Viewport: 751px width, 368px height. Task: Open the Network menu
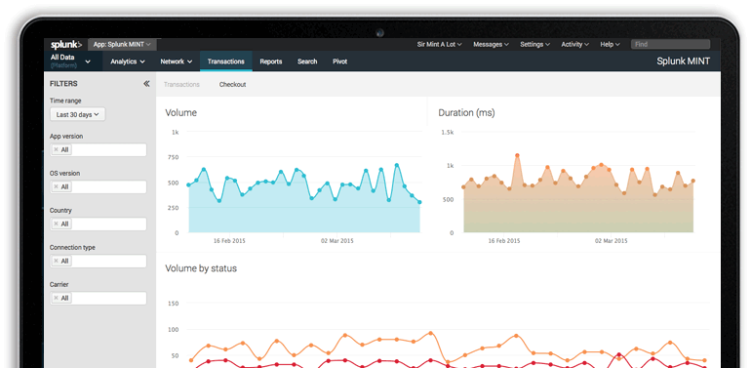point(177,61)
